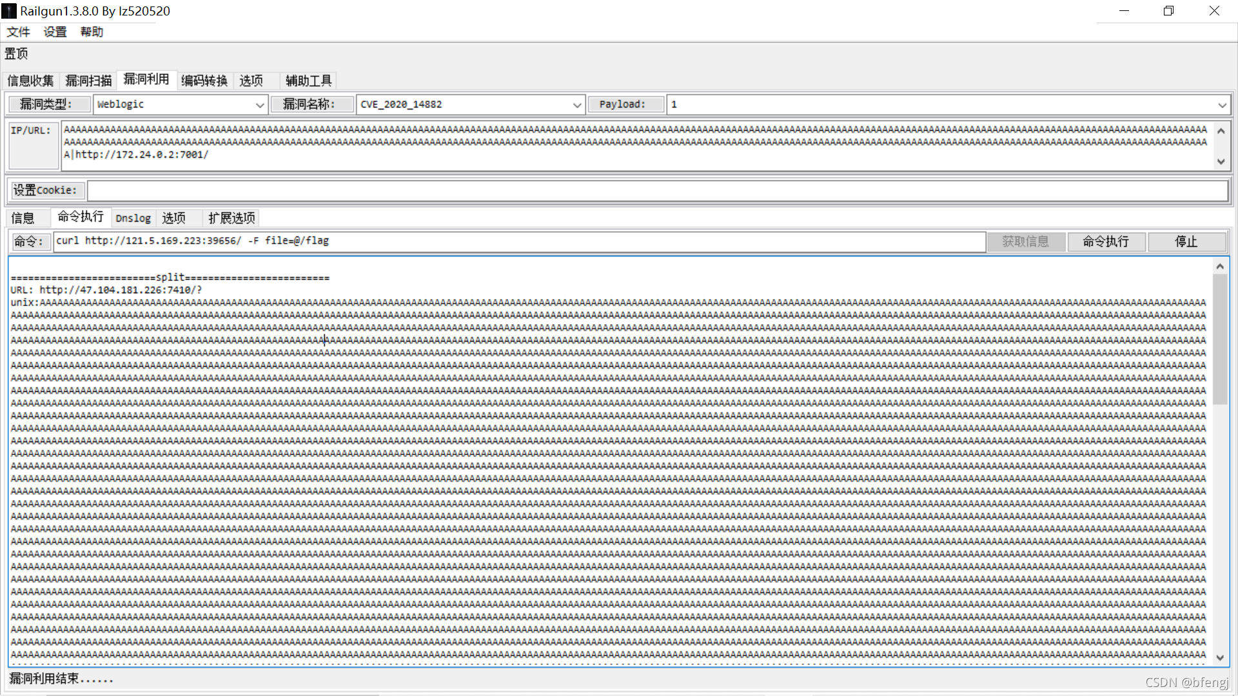Click the 停止 button
The height and width of the screenshot is (696, 1238).
click(x=1186, y=242)
